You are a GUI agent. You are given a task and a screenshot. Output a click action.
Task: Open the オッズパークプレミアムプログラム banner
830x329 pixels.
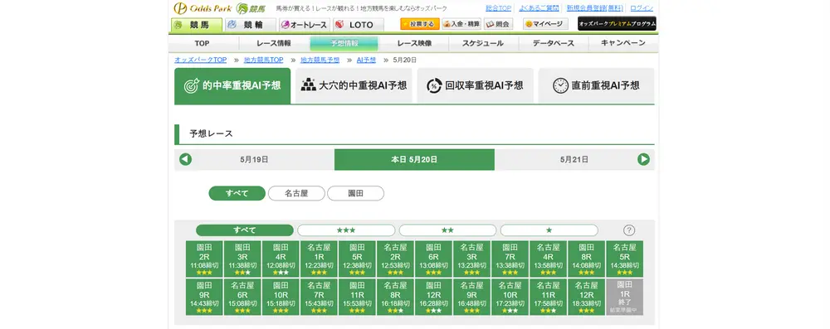click(617, 24)
